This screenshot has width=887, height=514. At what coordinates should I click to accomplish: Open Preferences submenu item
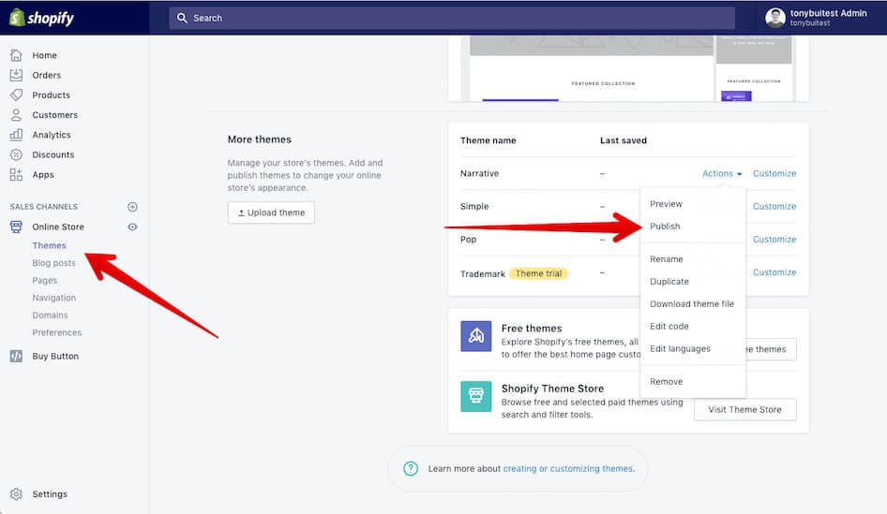(56, 332)
